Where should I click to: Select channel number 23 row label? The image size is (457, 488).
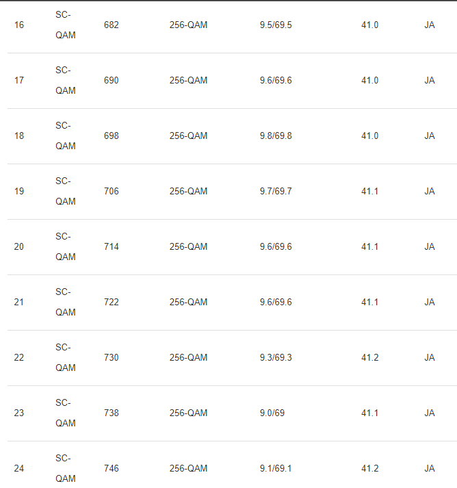(x=19, y=413)
